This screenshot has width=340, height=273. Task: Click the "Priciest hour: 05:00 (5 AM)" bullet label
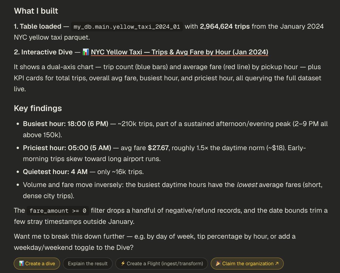click(x=67, y=148)
